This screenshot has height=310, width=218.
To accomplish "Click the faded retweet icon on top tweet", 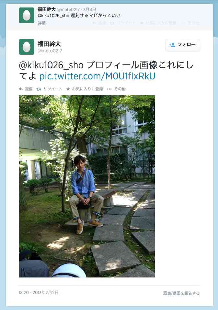I will 112,23.
